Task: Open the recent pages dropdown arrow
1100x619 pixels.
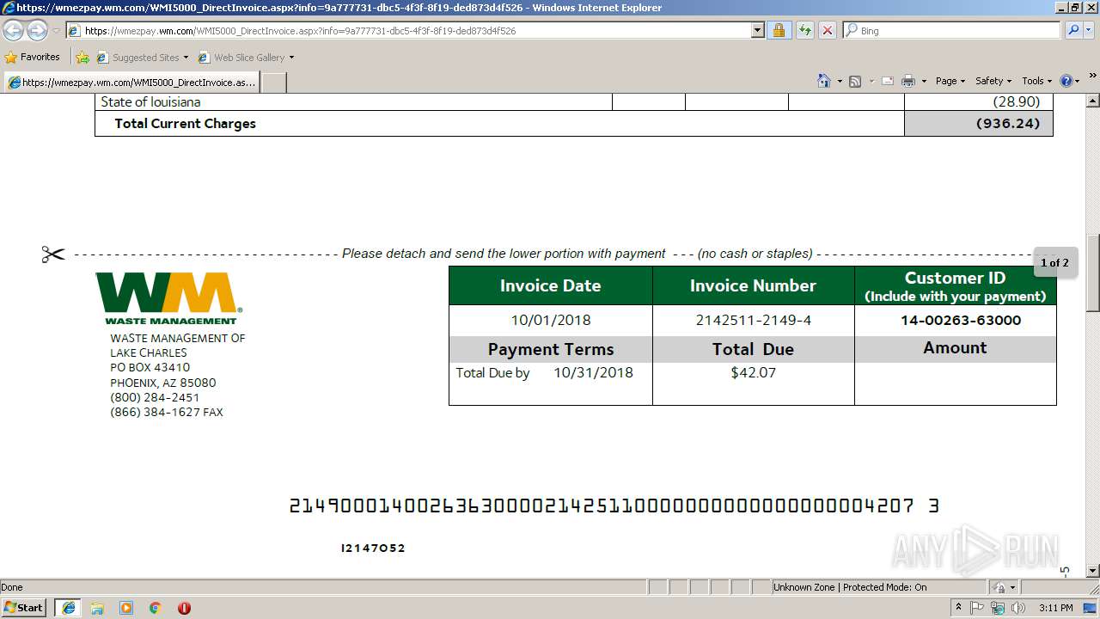Action: pyautogui.click(x=56, y=31)
